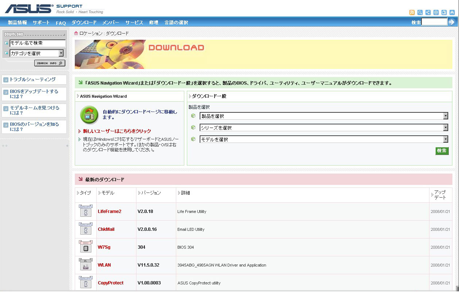The width and height of the screenshot is (459, 295).
Task: Open the カテゴリを選択 dropdown
Action: point(36,53)
